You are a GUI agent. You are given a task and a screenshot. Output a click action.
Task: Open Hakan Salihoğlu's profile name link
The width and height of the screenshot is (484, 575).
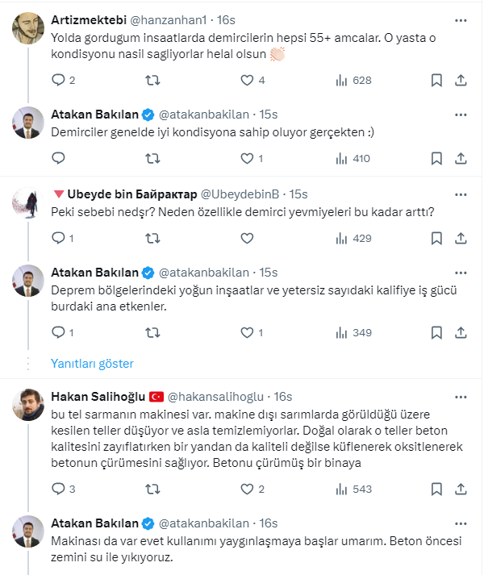(x=97, y=397)
